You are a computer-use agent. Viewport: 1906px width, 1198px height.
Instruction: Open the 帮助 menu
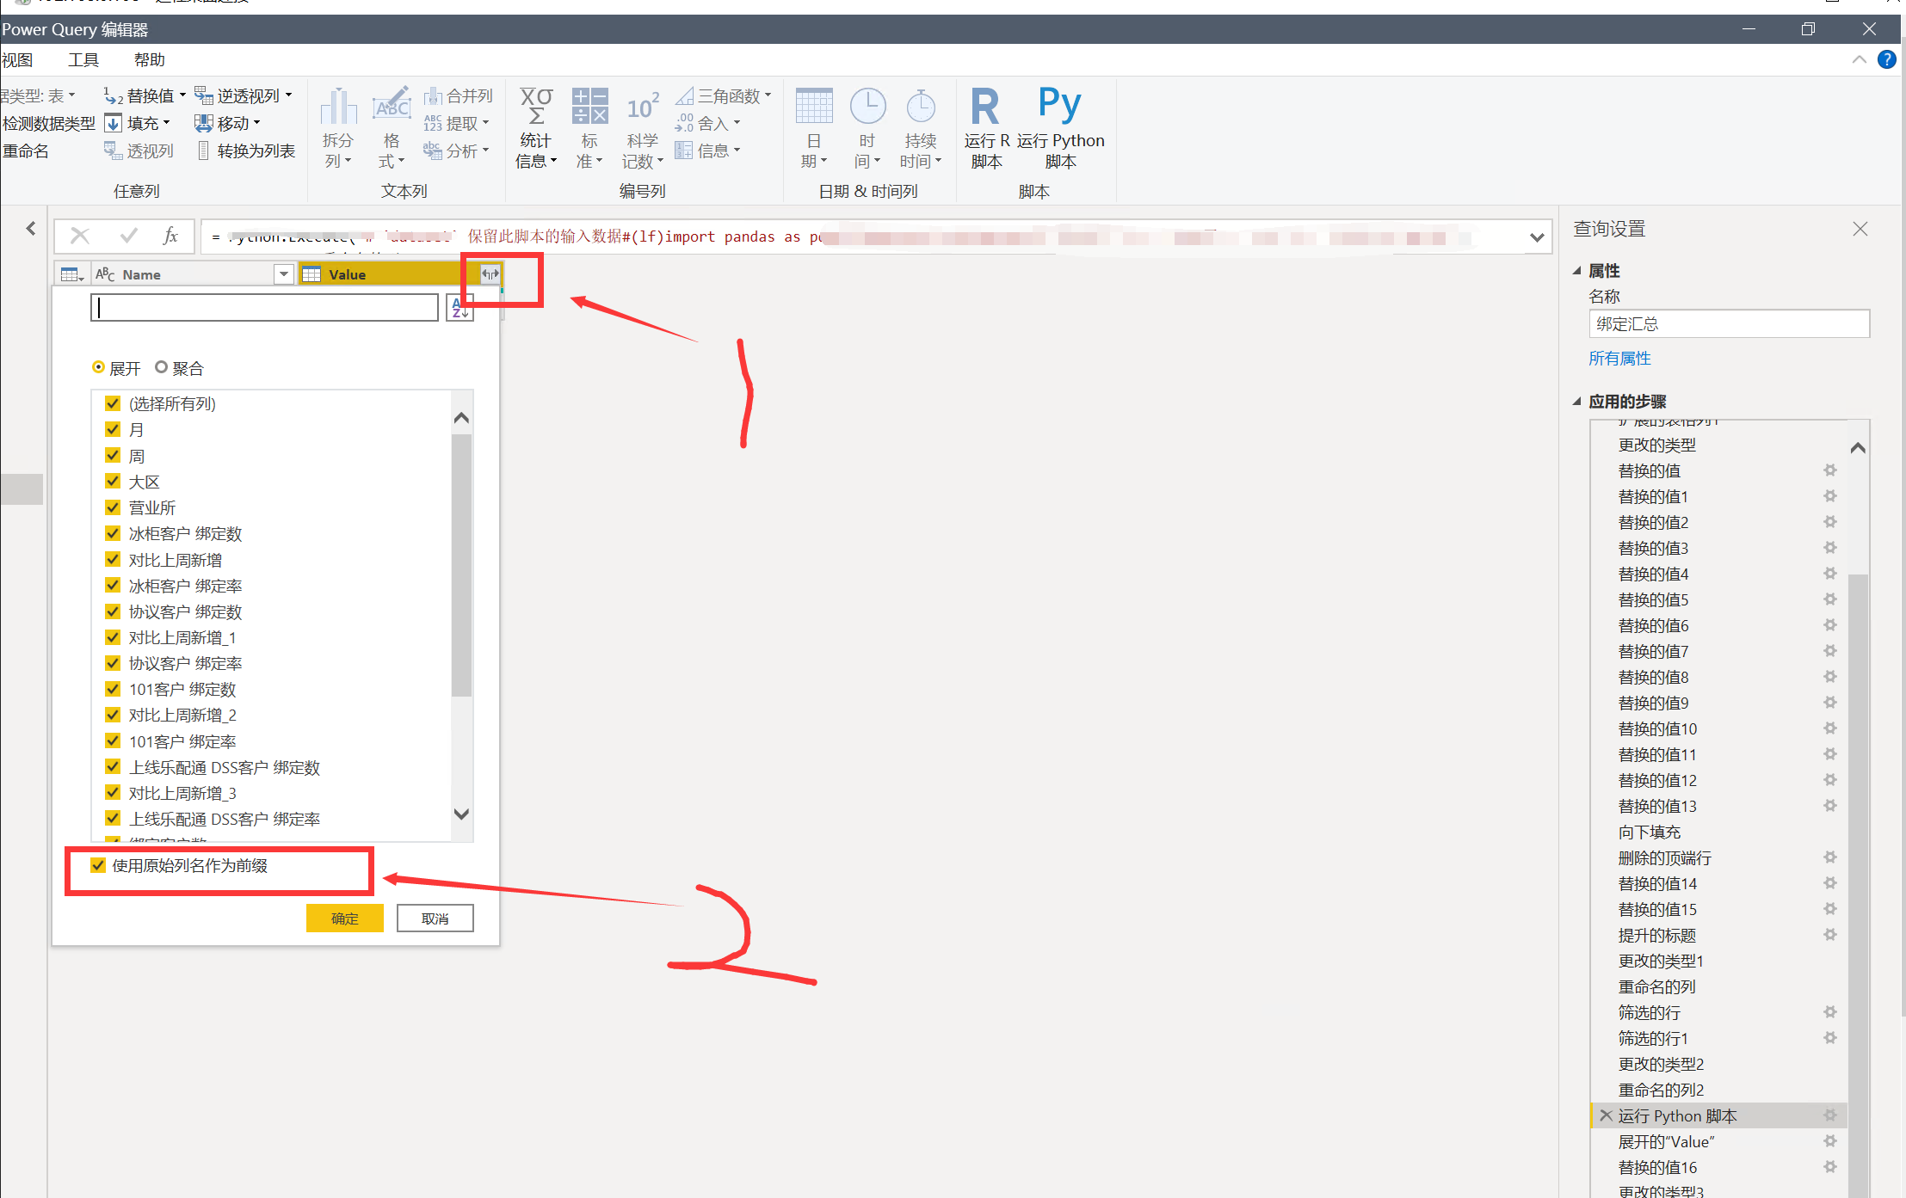point(148,59)
